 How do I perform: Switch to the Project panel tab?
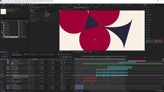pyautogui.click(x=3, y=7)
